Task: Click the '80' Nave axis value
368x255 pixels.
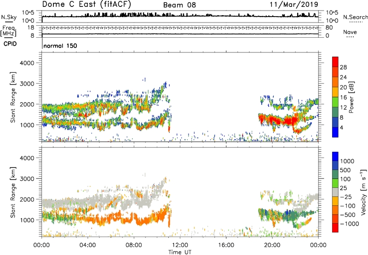Action: [329, 28]
